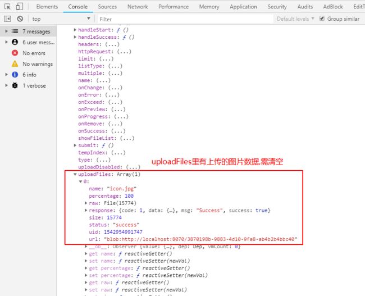Switch to the Sources tab
Viewport: 365px width, 296px height.
point(107,7)
